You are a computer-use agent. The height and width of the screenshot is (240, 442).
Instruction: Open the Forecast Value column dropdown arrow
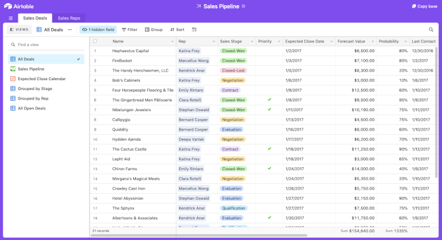373,42
